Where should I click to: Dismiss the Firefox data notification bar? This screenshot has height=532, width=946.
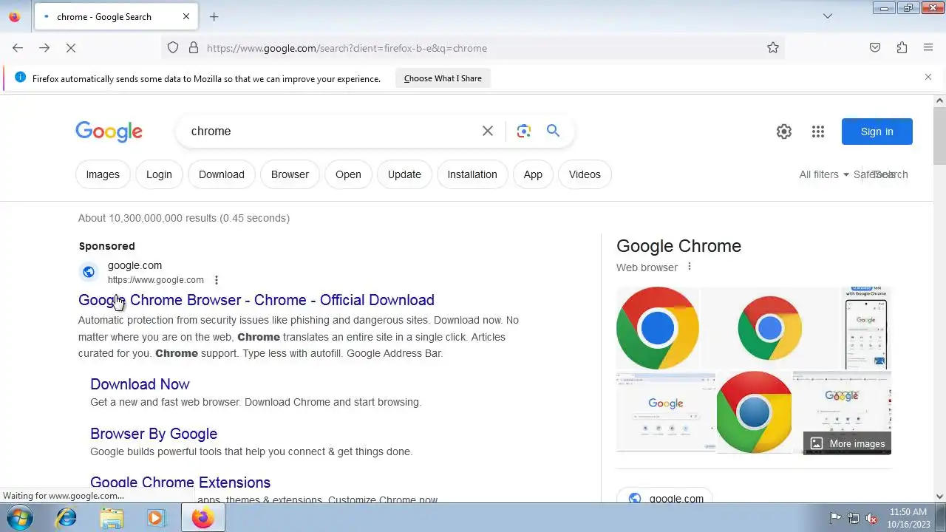928,77
